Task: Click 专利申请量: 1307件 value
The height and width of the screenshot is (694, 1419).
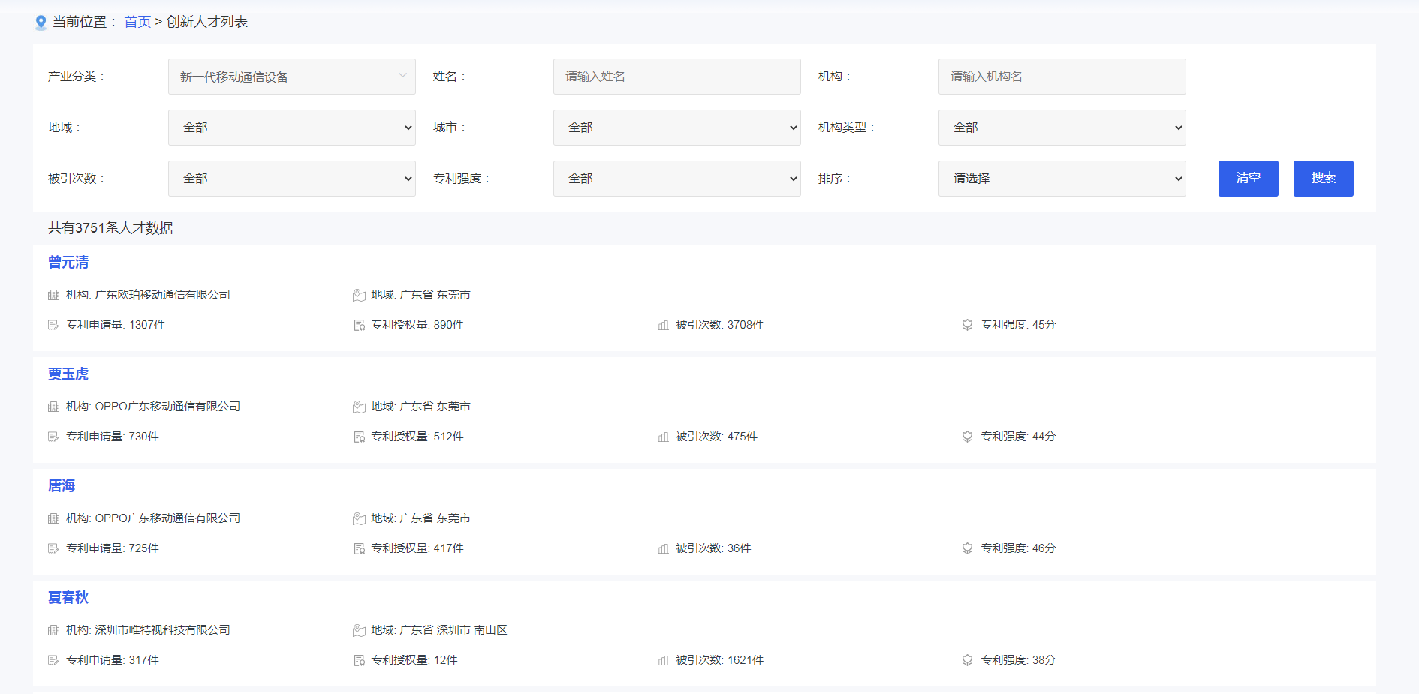Action: [x=116, y=325]
